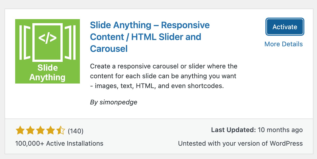317x159 pixels.
Task: Click the Activate button
Action: click(x=285, y=27)
